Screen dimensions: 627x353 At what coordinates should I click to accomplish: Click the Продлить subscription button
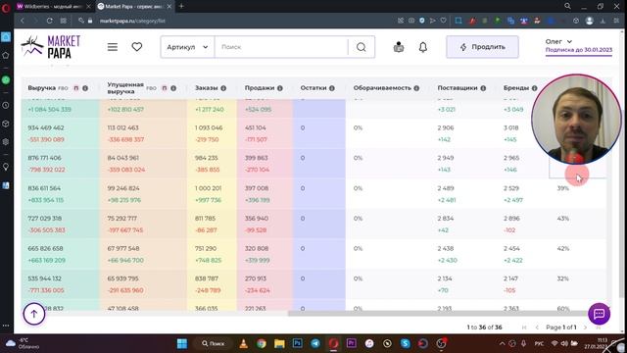[482, 47]
